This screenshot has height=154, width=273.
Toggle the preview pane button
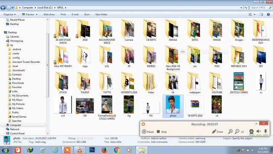[261, 15]
